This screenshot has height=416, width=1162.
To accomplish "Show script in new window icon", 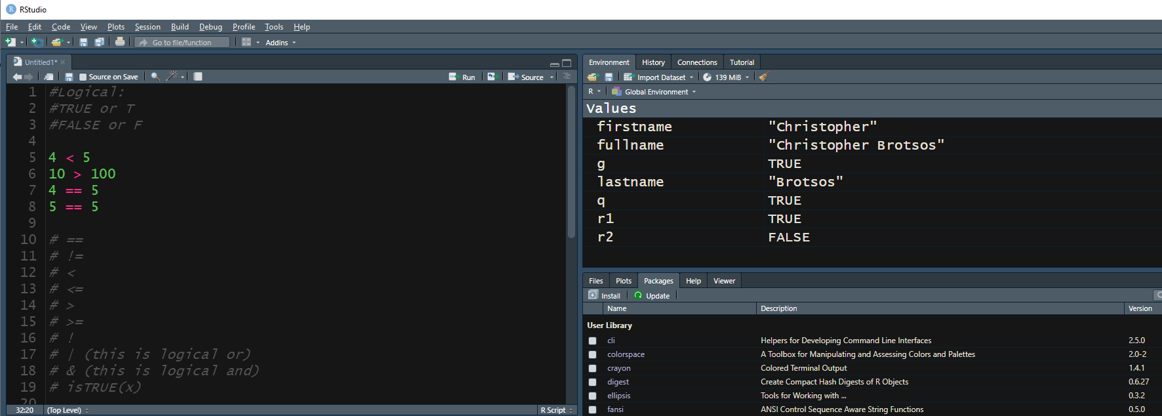I will 49,77.
